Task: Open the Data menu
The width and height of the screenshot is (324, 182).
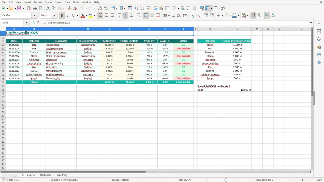Action: point(67,2)
